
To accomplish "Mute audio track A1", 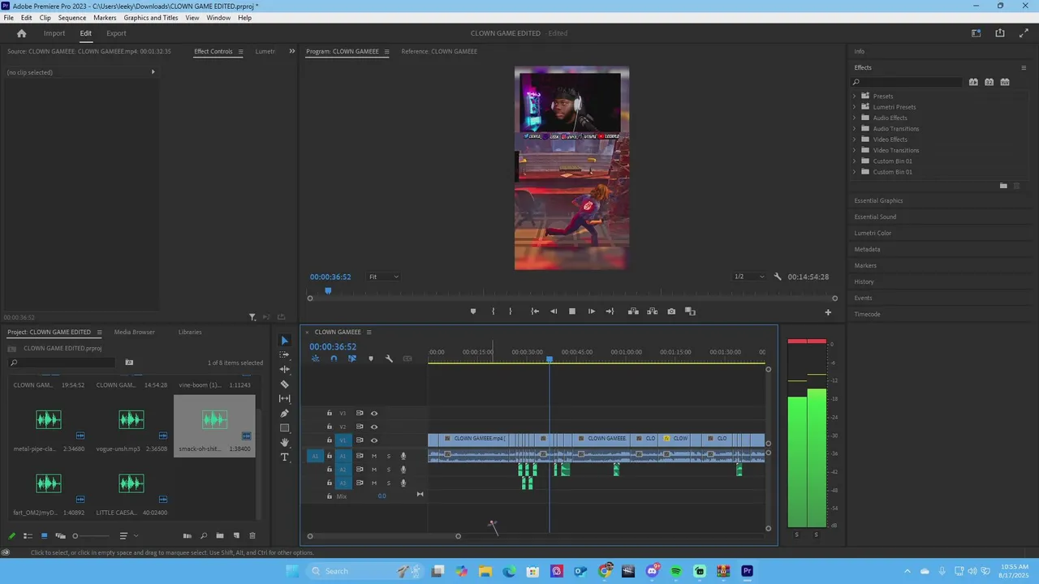I will pyautogui.click(x=373, y=456).
